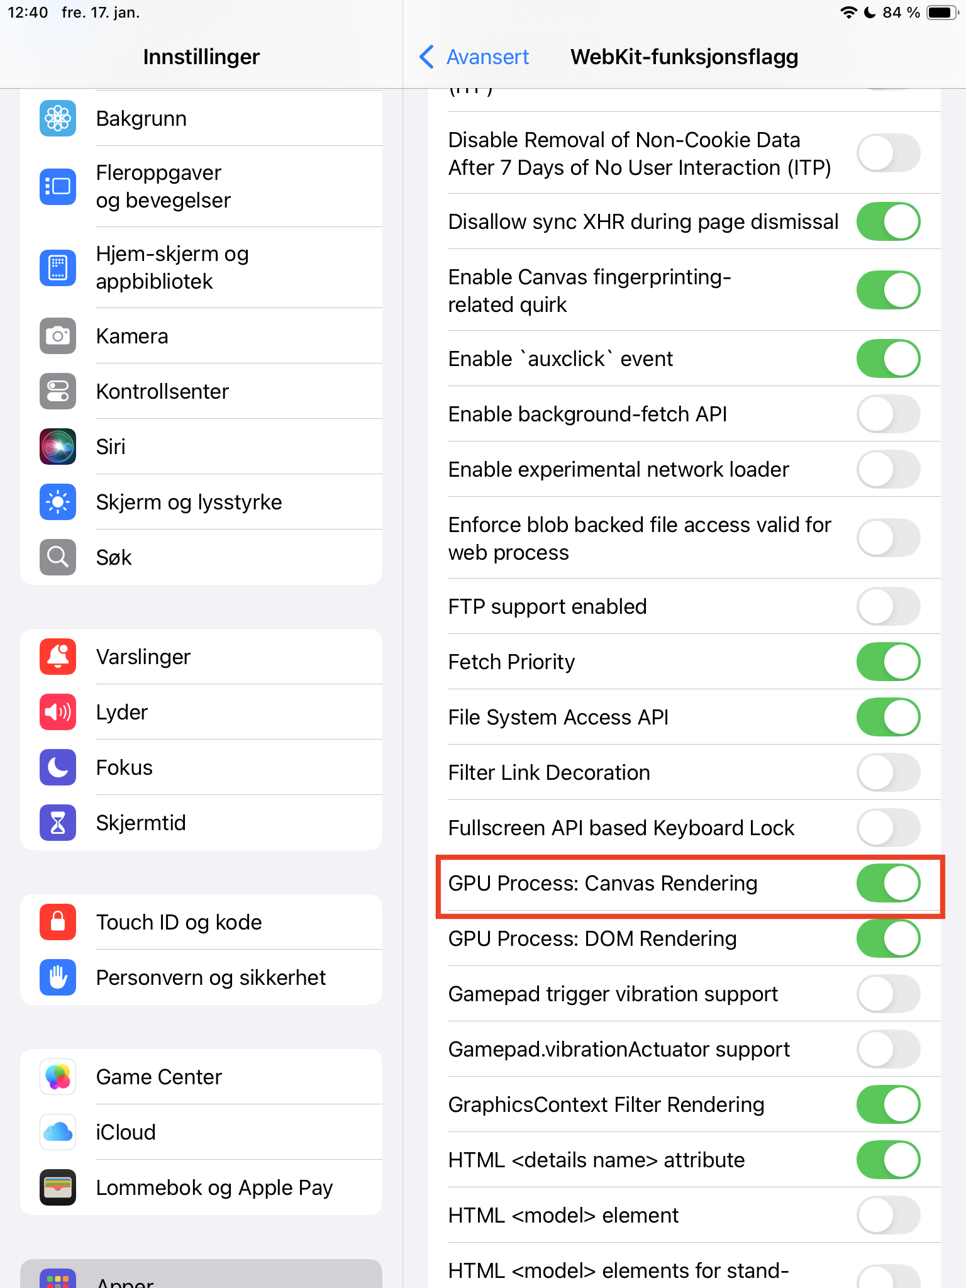Open the Varslinger bell icon

(x=58, y=657)
